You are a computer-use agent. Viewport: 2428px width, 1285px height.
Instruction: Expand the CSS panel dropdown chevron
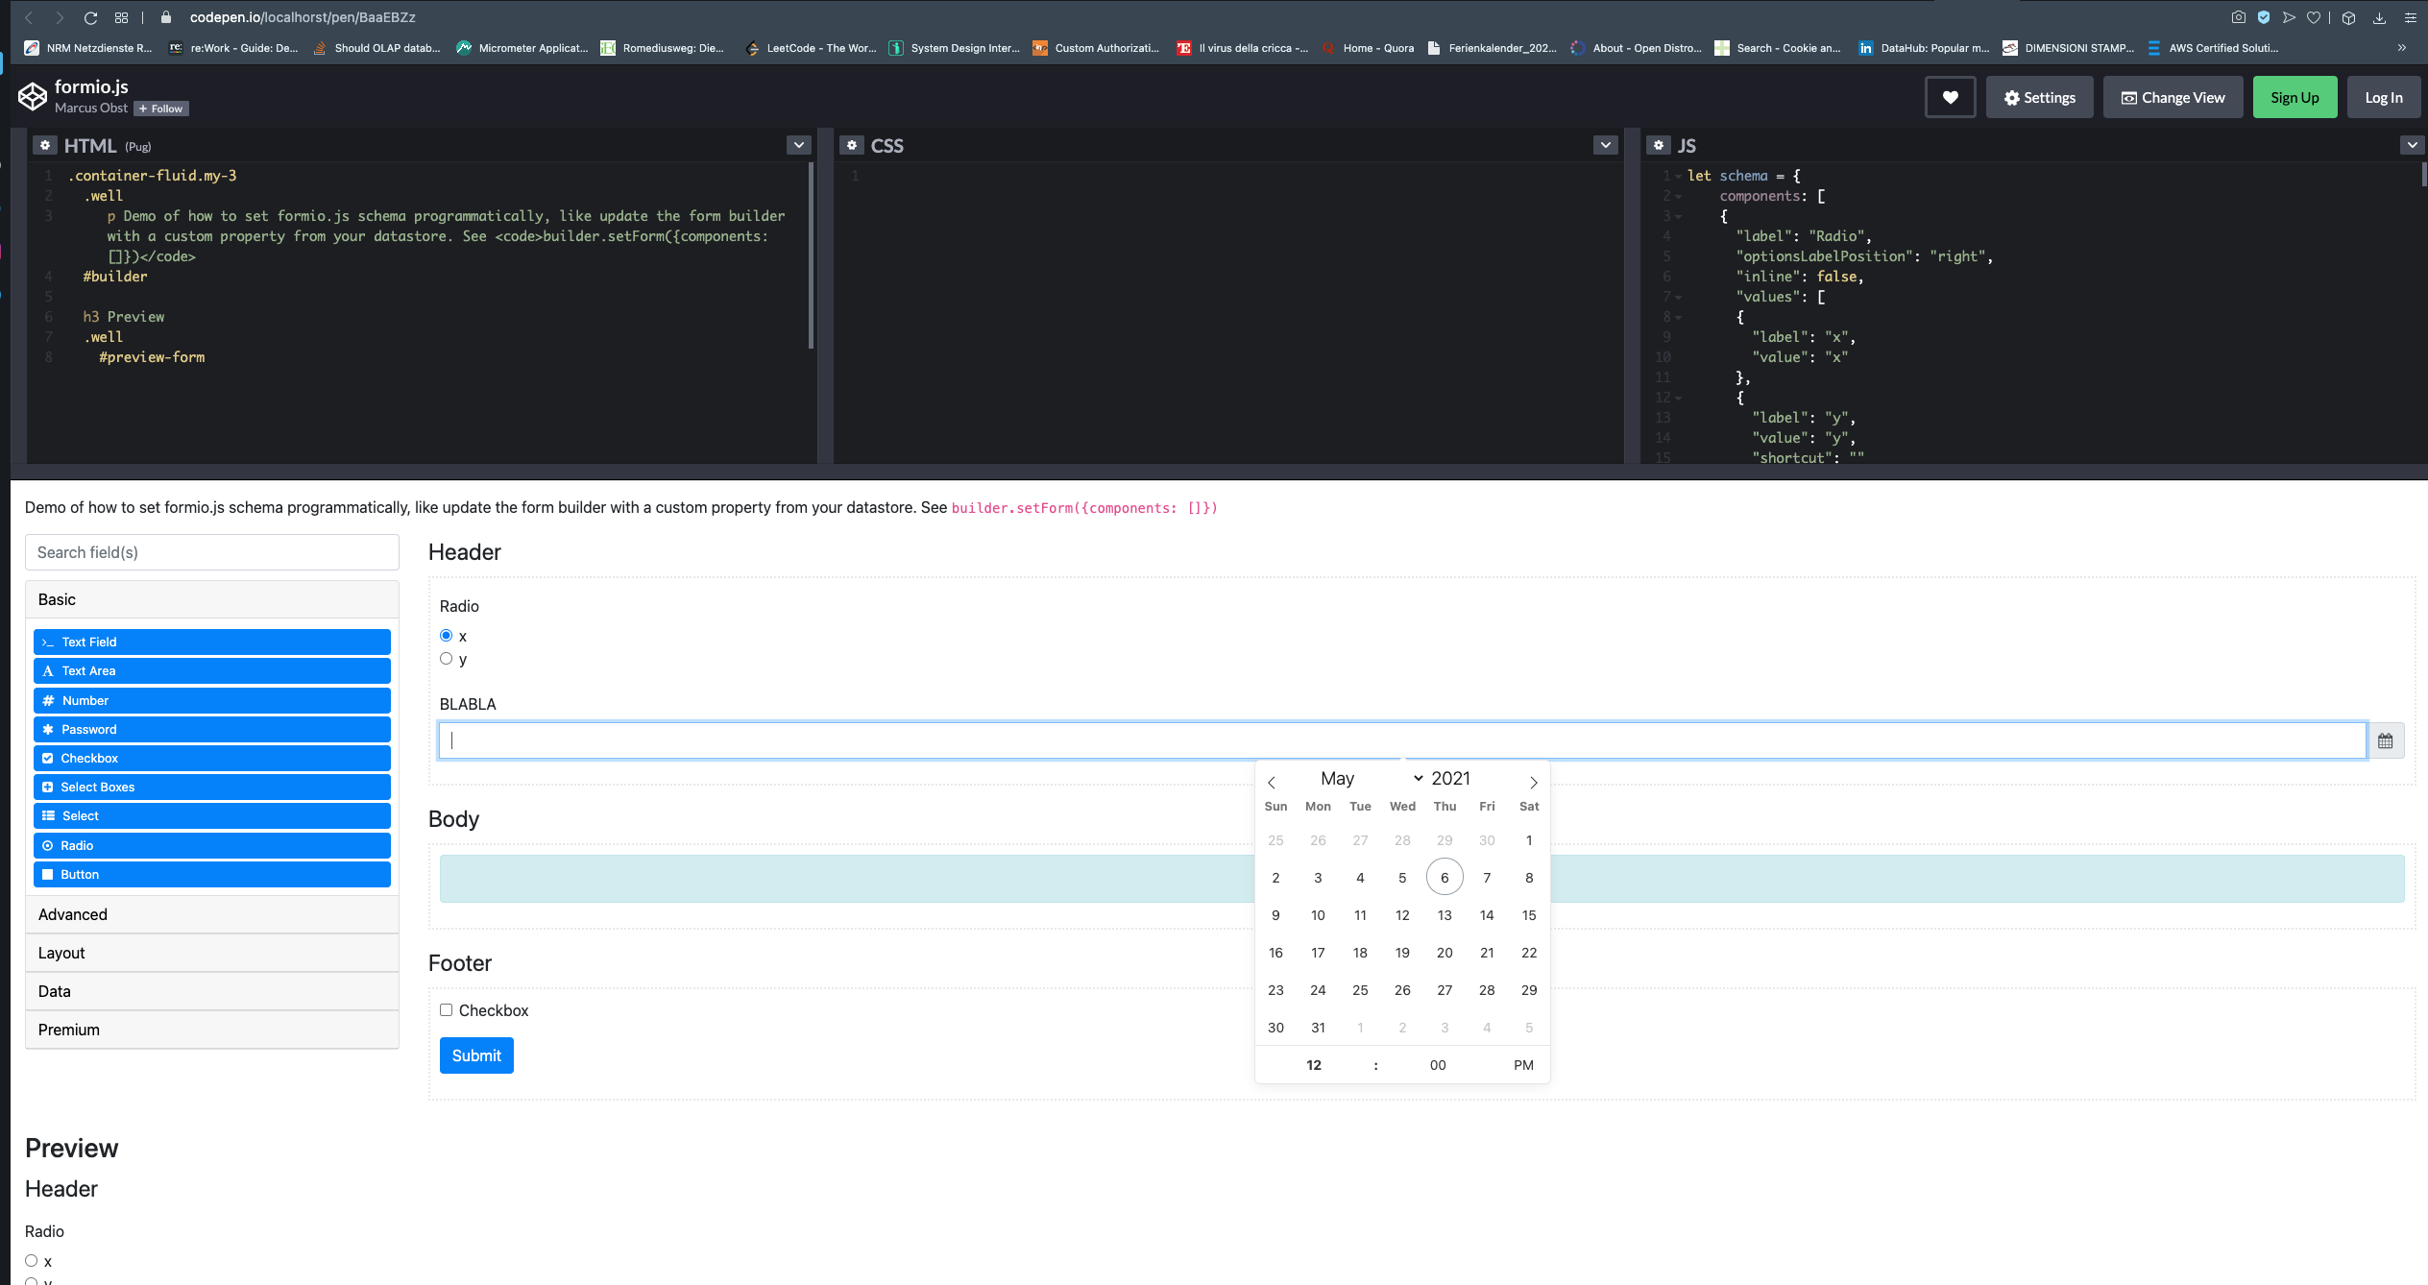[x=1605, y=145]
